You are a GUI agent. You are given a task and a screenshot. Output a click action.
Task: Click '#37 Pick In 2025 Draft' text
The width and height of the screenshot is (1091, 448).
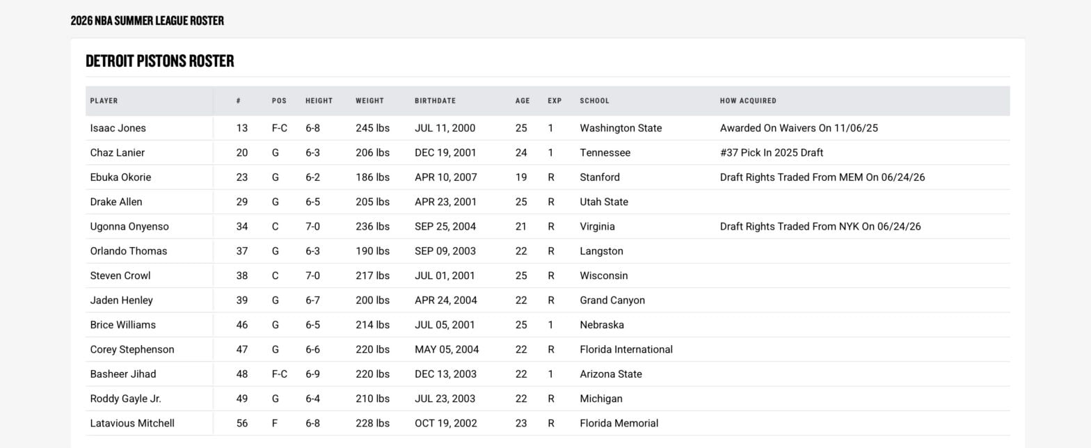click(x=772, y=152)
